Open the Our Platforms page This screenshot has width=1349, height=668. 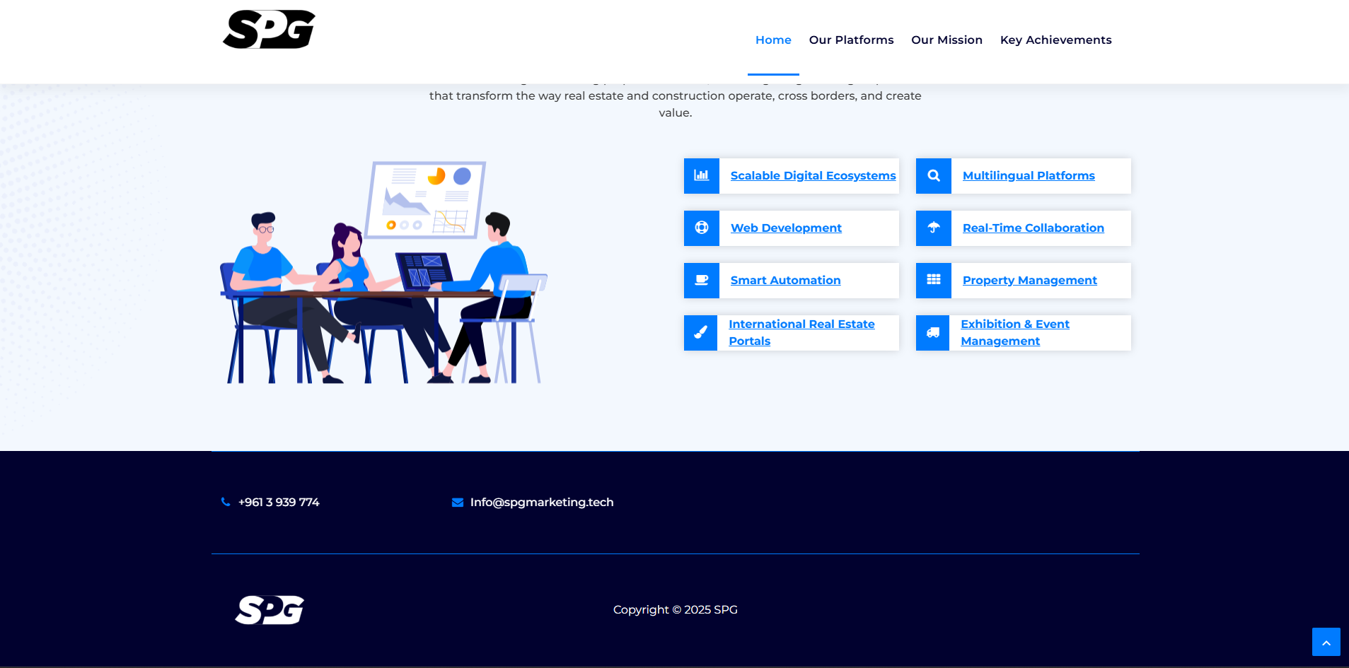pyautogui.click(x=851, y=40)
